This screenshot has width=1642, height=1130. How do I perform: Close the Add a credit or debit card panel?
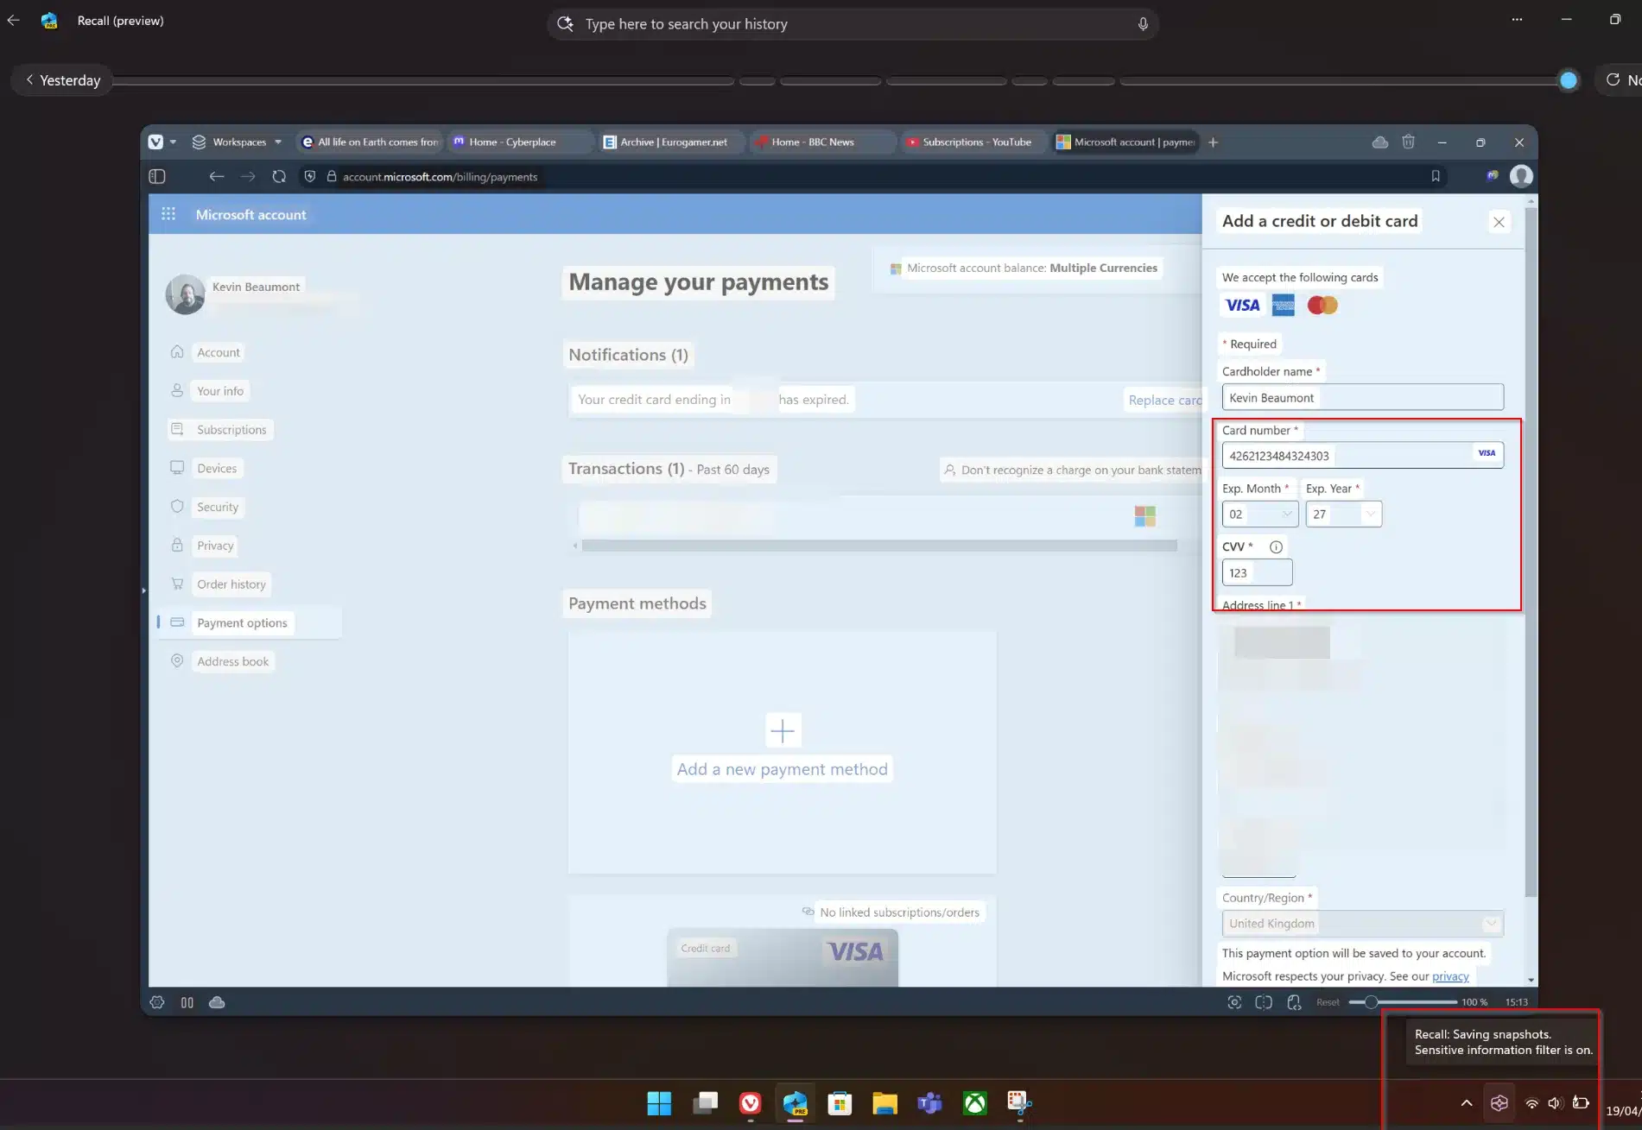[1499, 222]
